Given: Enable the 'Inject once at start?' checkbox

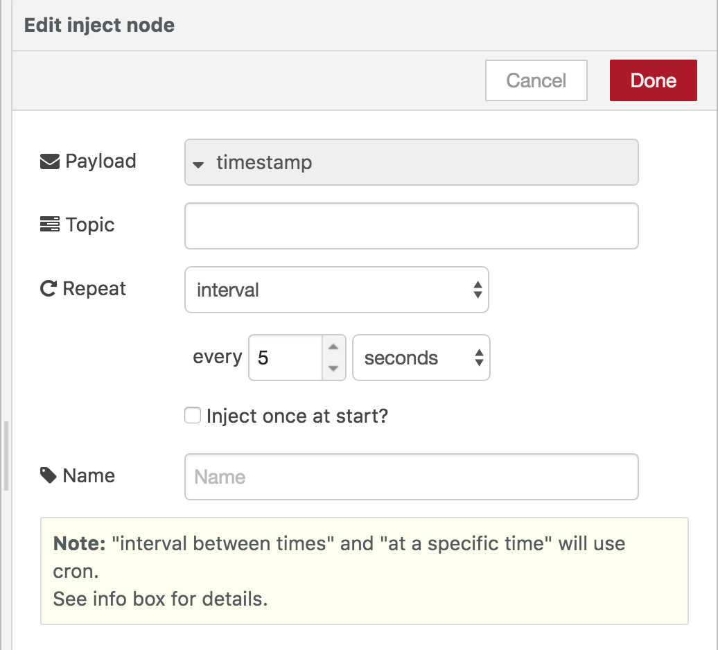Looking at the screenshot, I should point(192,416).
